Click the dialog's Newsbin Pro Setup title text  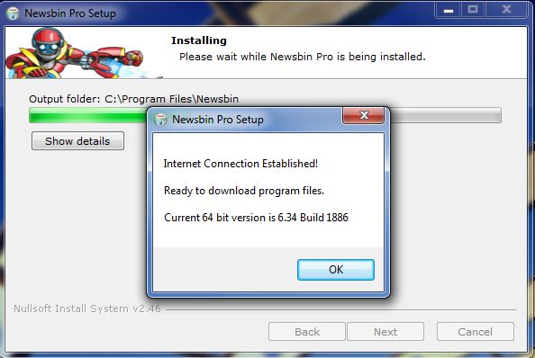pos(218,120)
